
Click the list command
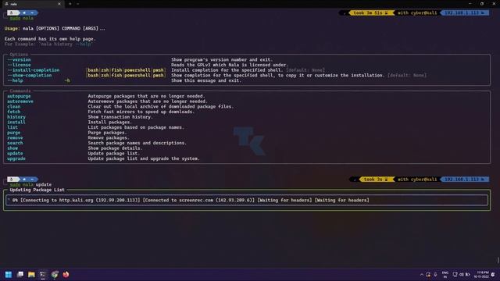point(12,127)
